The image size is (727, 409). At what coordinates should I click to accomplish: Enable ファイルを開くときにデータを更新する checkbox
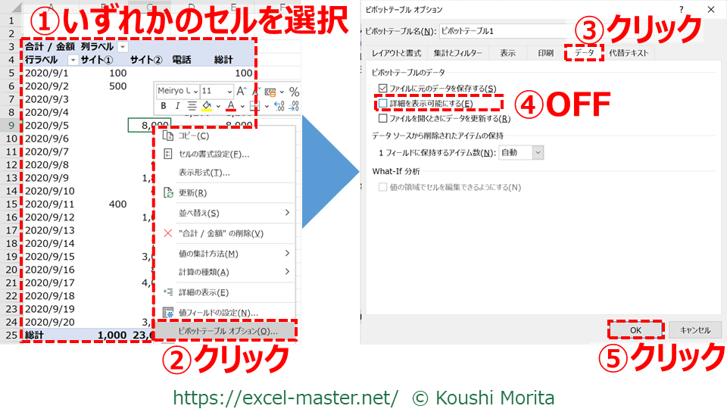pyautogui.click(x=383, y=118)
